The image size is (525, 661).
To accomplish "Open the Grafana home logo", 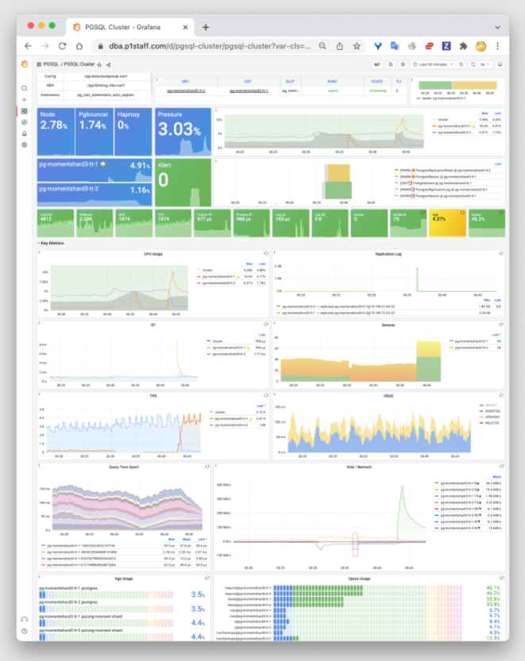I will (25, 64).
